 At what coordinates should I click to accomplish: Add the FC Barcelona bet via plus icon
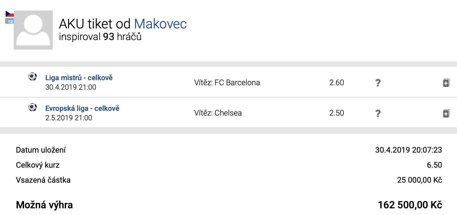point(446,83)
